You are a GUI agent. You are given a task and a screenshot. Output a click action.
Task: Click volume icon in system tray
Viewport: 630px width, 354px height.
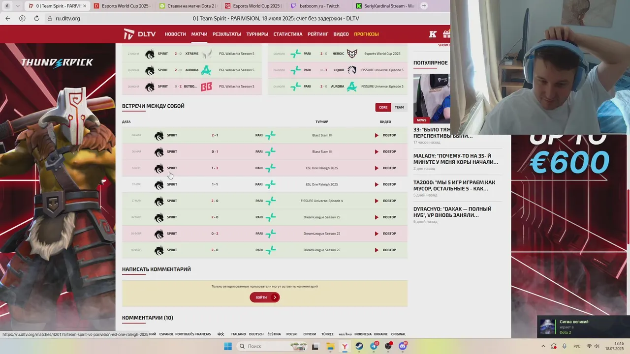point(597,346)
